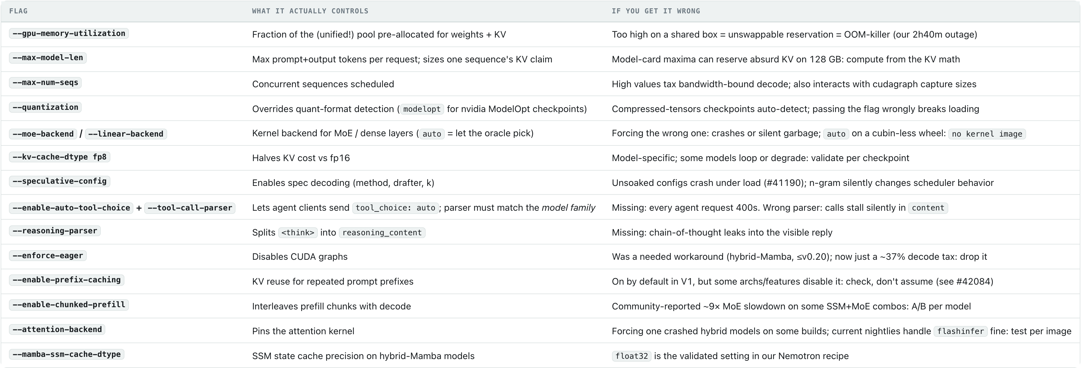1081x368 pixels.
Task: Click the --gpu-memory-utilization flag code
Action: (69, 33)
